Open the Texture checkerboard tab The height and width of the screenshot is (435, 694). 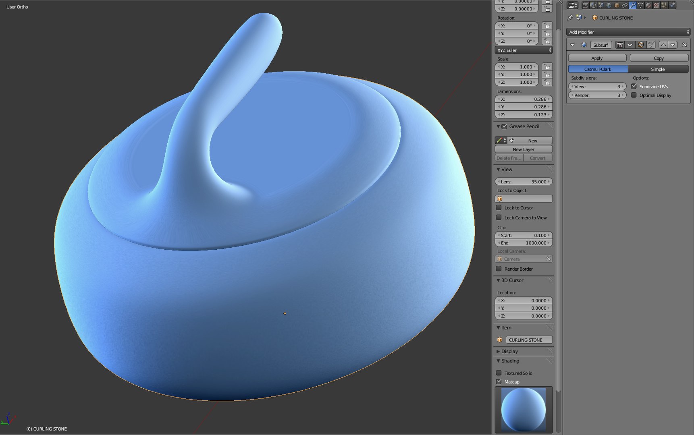(656, 5)
